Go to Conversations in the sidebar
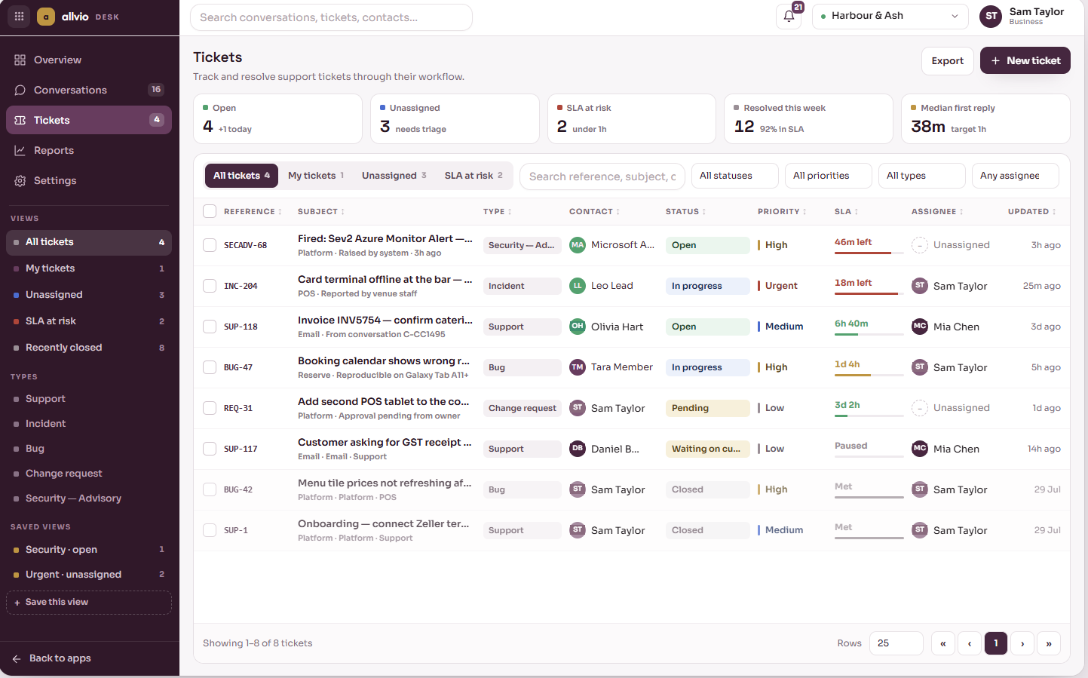The image size is (1088, 678). [89, 90]
